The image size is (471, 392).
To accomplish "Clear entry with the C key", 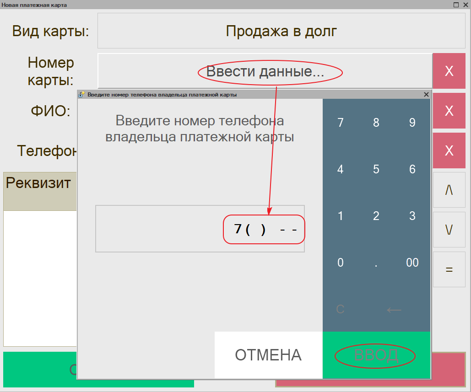I will [x=340, y=309].
